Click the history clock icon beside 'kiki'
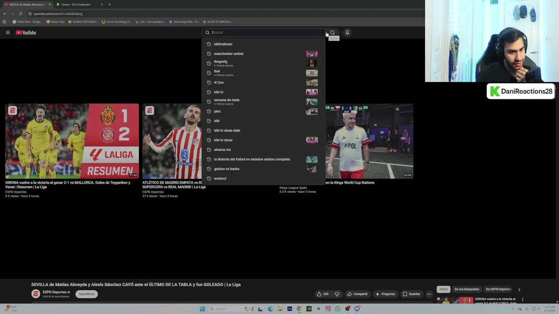 209,121
